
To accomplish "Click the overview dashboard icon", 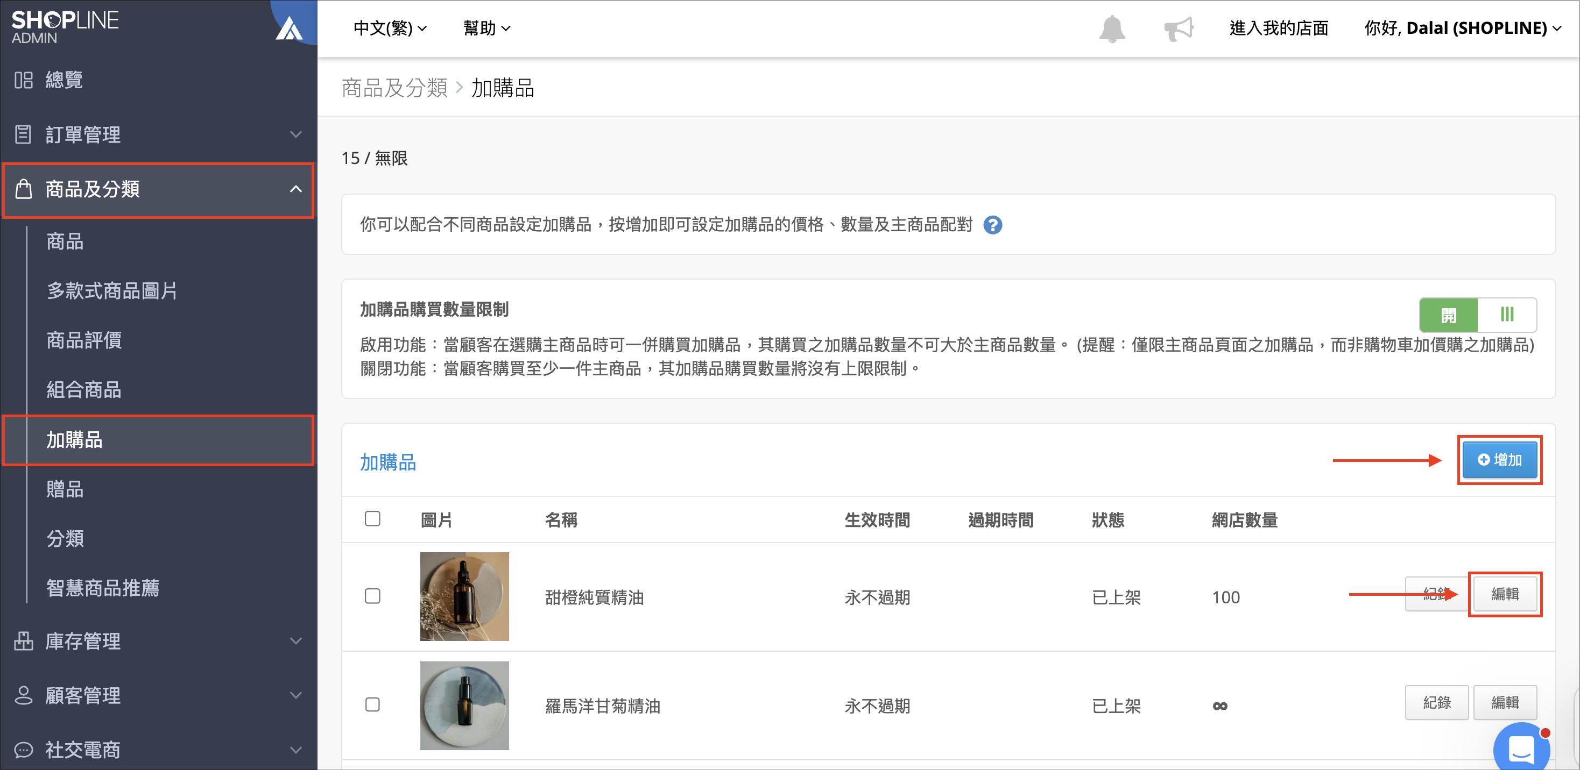I will coord(23,80).
